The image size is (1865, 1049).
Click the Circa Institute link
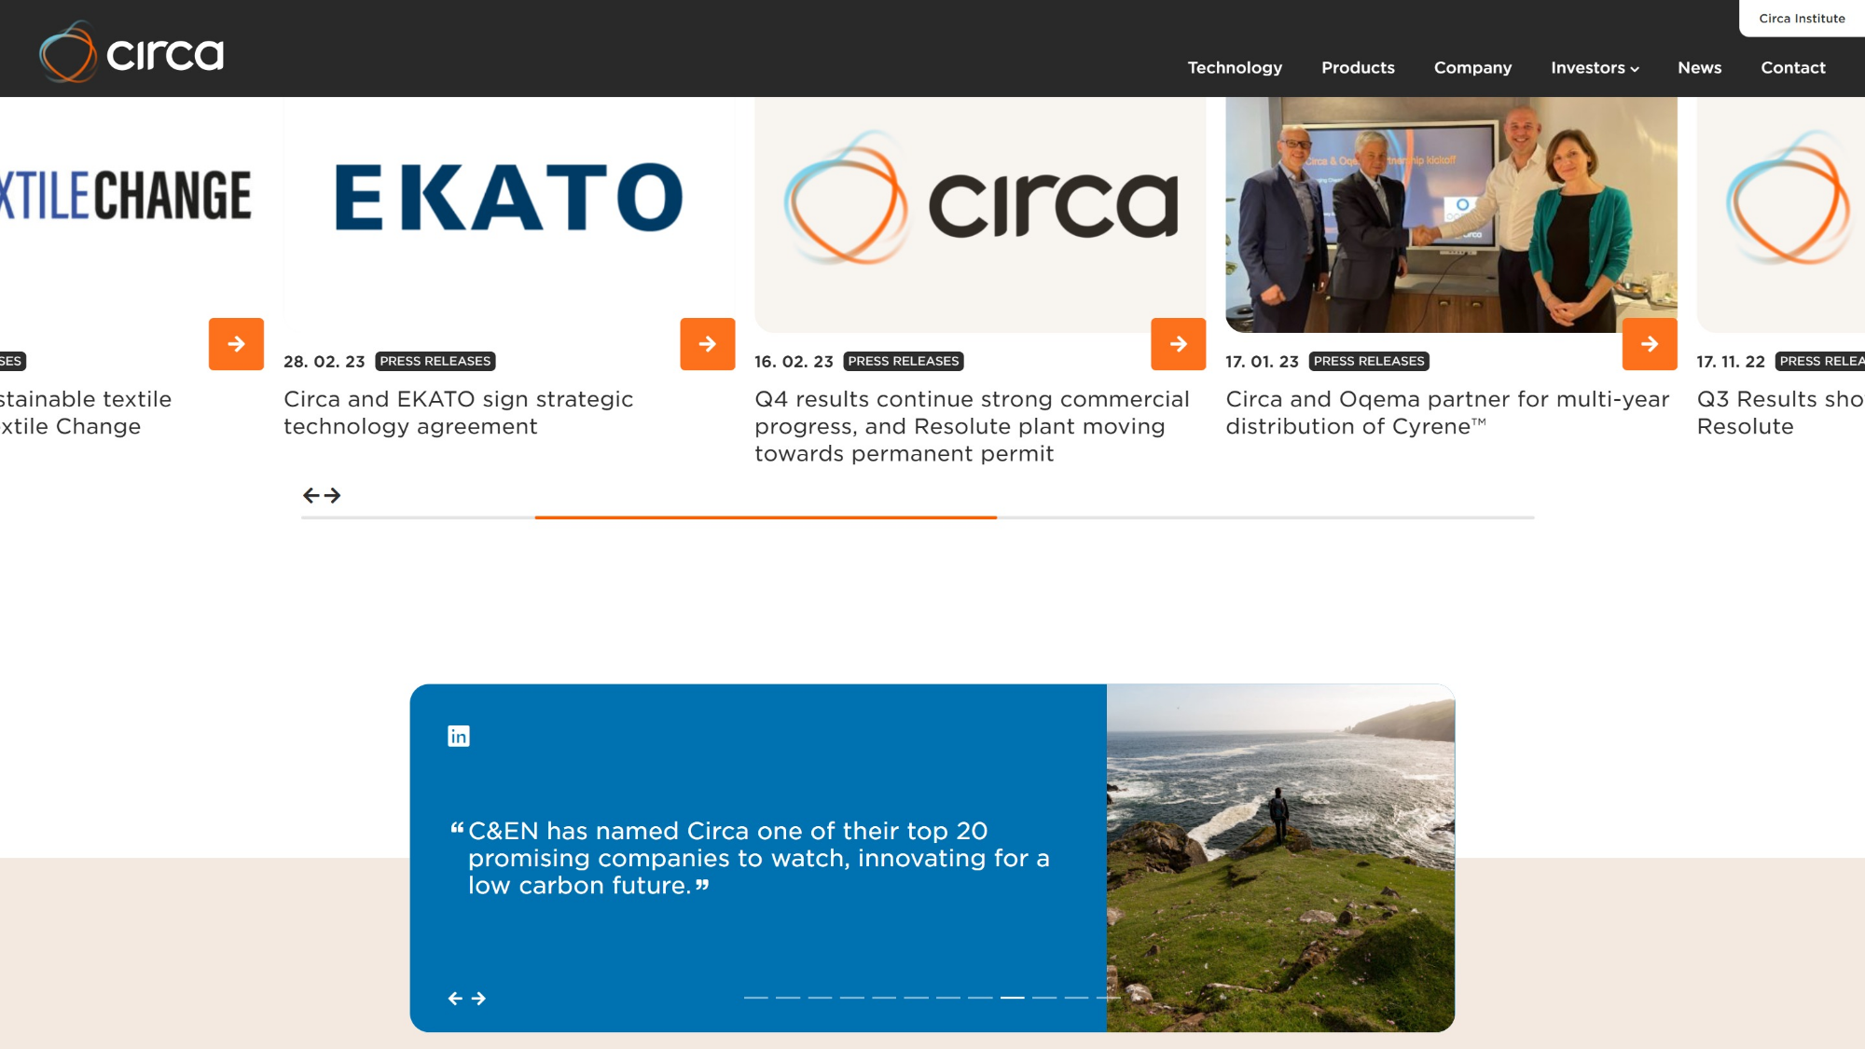point(1802,19)
